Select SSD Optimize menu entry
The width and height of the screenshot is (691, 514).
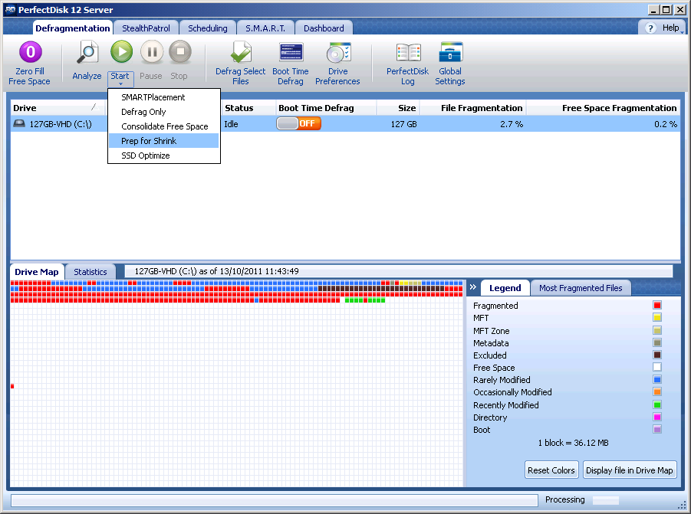[163, 156]
